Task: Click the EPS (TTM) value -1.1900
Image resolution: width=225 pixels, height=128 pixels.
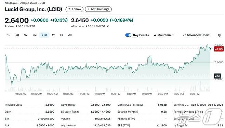Action: [x=162, y=125]
